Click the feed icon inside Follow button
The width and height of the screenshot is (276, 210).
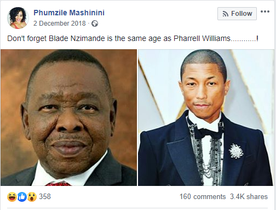(x=226, y=14)
